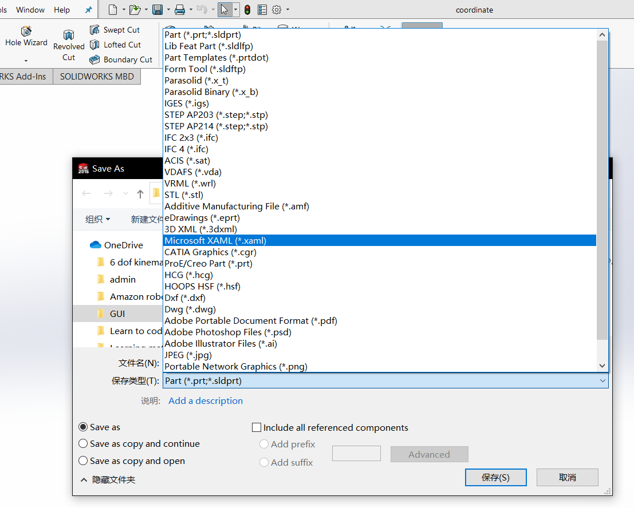The image size is (634, 508).
Task: Switch to the SOLIDWORKS MBD tab
Action: point(96,76)
